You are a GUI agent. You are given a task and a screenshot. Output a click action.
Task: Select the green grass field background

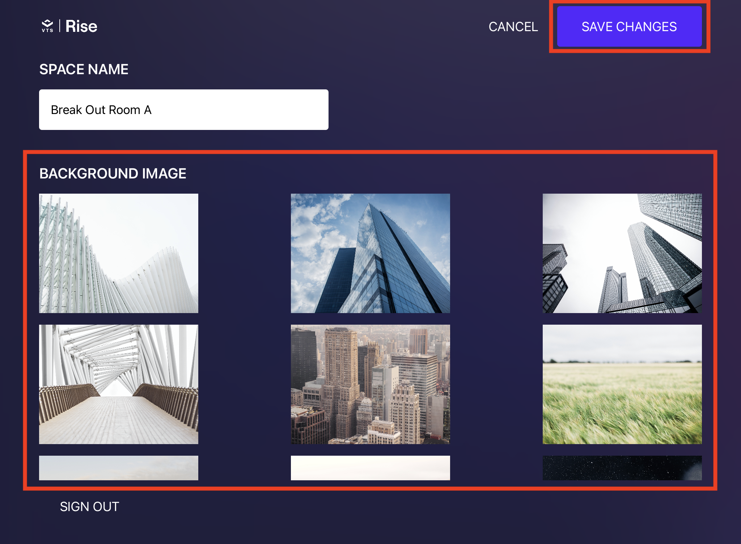tap(622, 384)
